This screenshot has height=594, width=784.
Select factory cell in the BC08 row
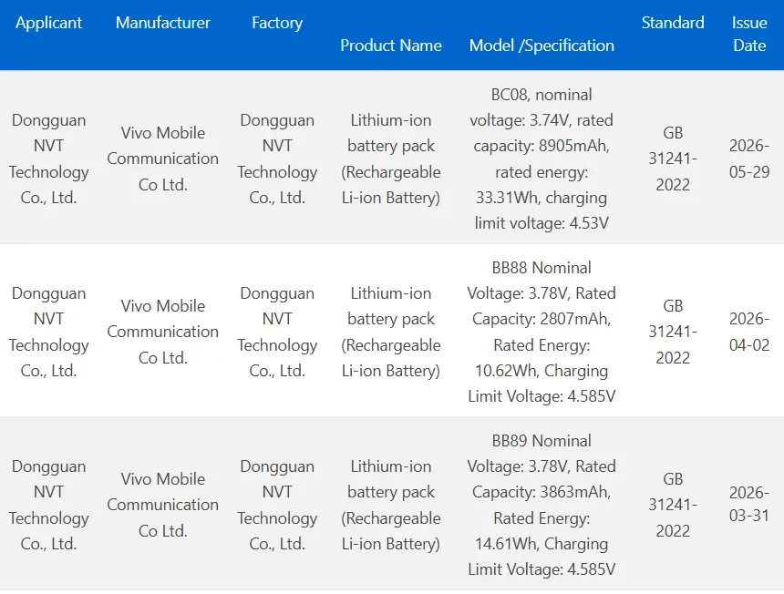[277, 159]
